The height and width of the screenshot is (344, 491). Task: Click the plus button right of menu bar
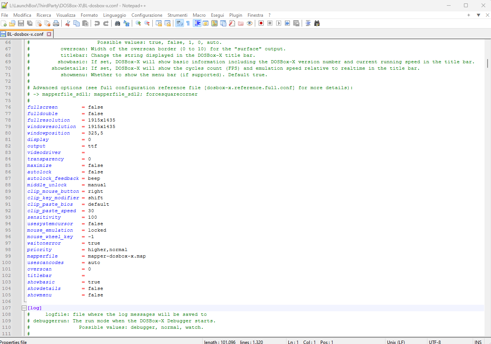(469, 15)
